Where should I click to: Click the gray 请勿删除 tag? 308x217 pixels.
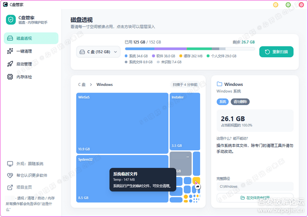[240, 102]
